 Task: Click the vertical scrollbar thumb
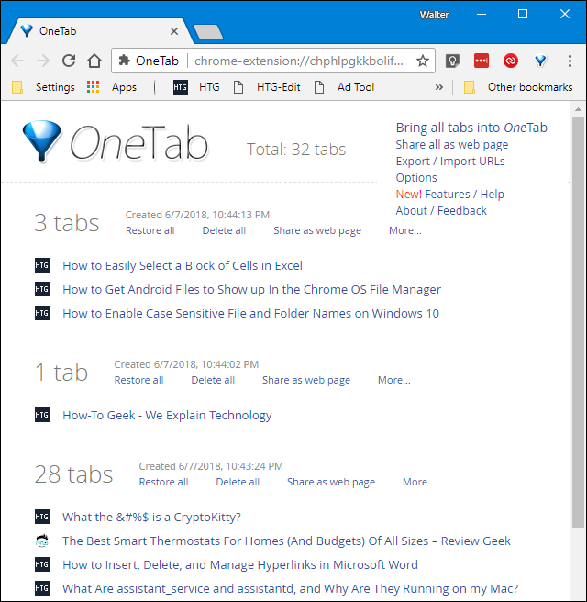(578, 322)
